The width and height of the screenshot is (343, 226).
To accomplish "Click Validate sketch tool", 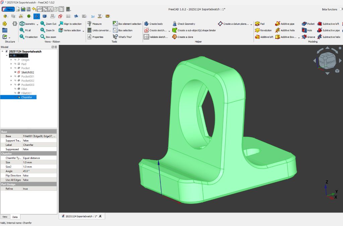I will coord(156,37).
